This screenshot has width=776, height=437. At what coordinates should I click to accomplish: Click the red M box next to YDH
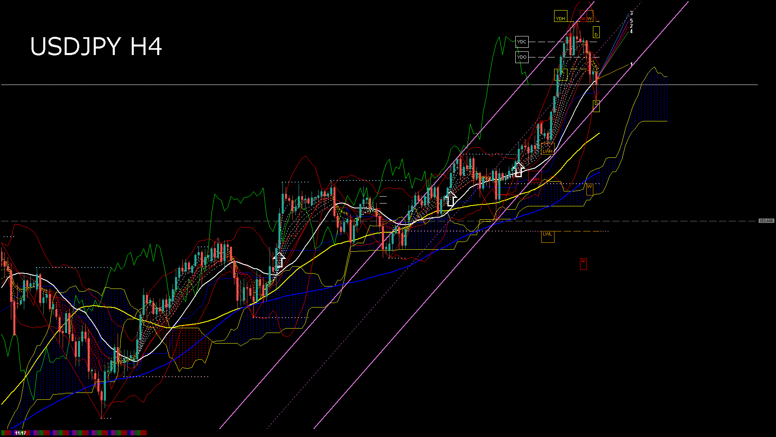(x=583, y=17)
